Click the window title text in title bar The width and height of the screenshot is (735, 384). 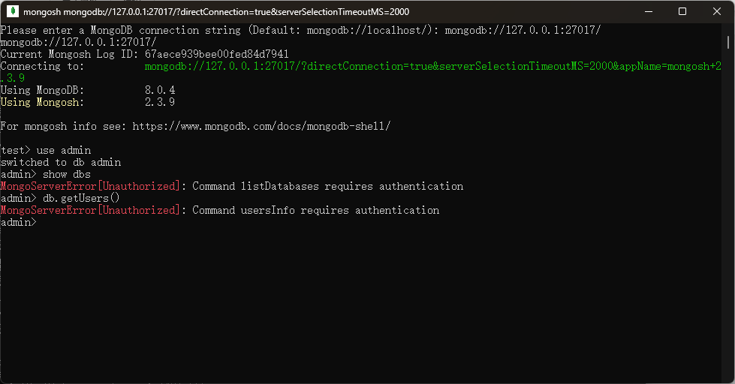pos(216,12)
